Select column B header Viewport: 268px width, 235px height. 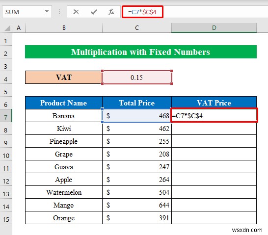click(x=64, y=28)
